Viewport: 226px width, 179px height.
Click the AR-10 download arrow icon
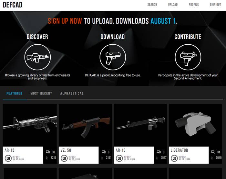157,157
